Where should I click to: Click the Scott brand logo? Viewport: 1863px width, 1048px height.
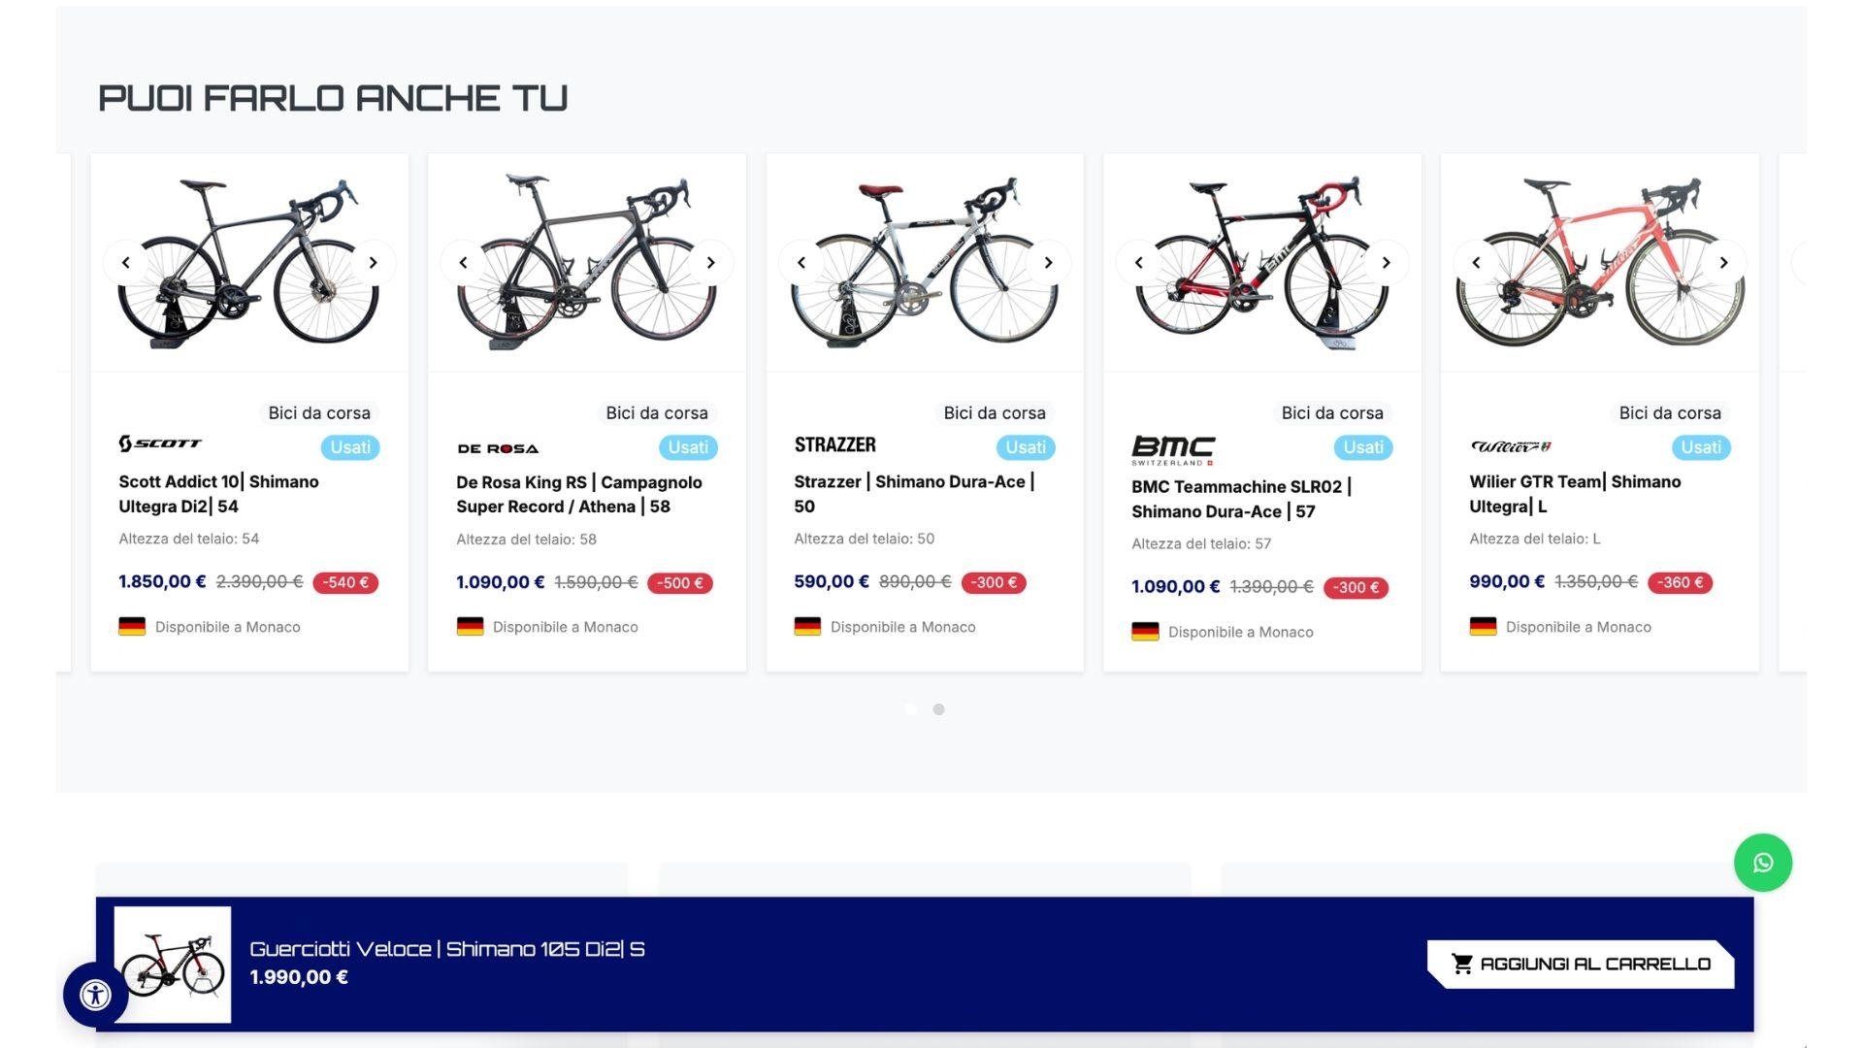pos(160,444)
